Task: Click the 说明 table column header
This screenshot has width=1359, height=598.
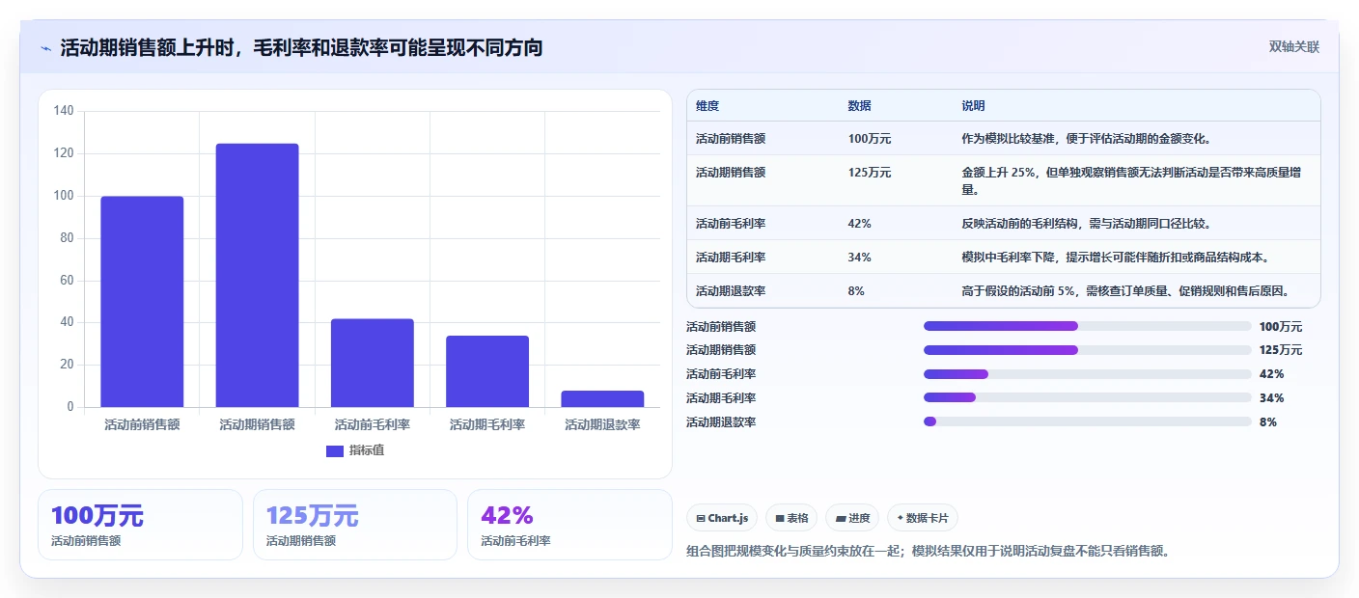Action: tap(973, 106)
